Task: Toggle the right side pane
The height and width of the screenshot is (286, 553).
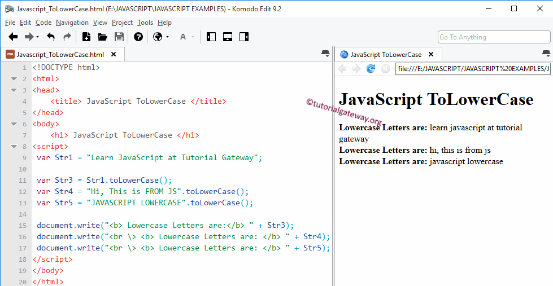Action: point(244,37)
